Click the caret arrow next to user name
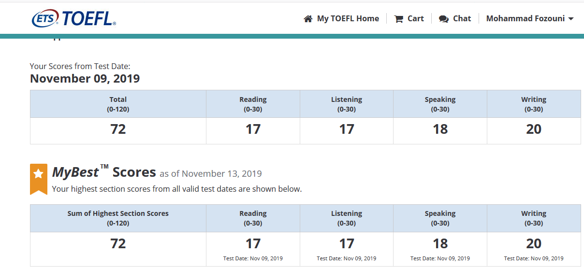The height and width of the screenshot is (269, 584). tap(571, 19)
